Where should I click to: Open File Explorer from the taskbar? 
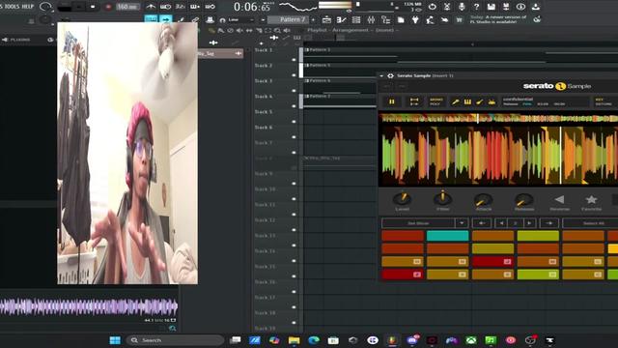(294, 340)
